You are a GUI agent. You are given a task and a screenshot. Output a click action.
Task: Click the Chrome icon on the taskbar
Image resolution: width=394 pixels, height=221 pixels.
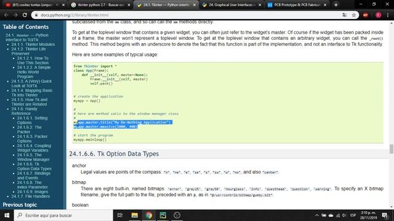point(148,215)
